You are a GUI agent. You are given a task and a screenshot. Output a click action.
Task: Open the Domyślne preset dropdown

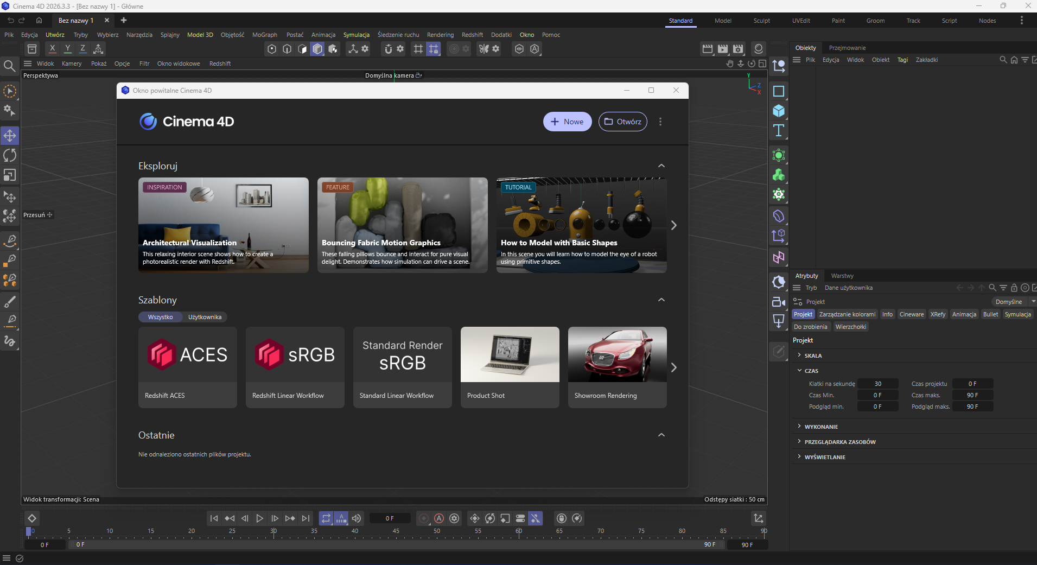pos(1014,302)
